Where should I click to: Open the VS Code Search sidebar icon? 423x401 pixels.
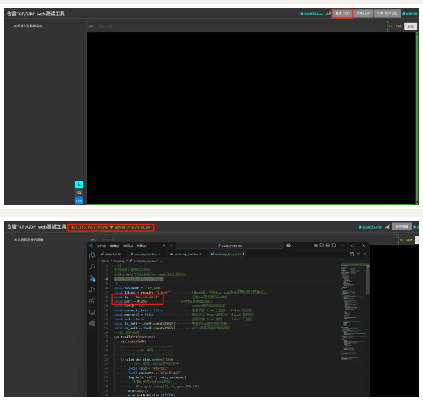point(92,267)
